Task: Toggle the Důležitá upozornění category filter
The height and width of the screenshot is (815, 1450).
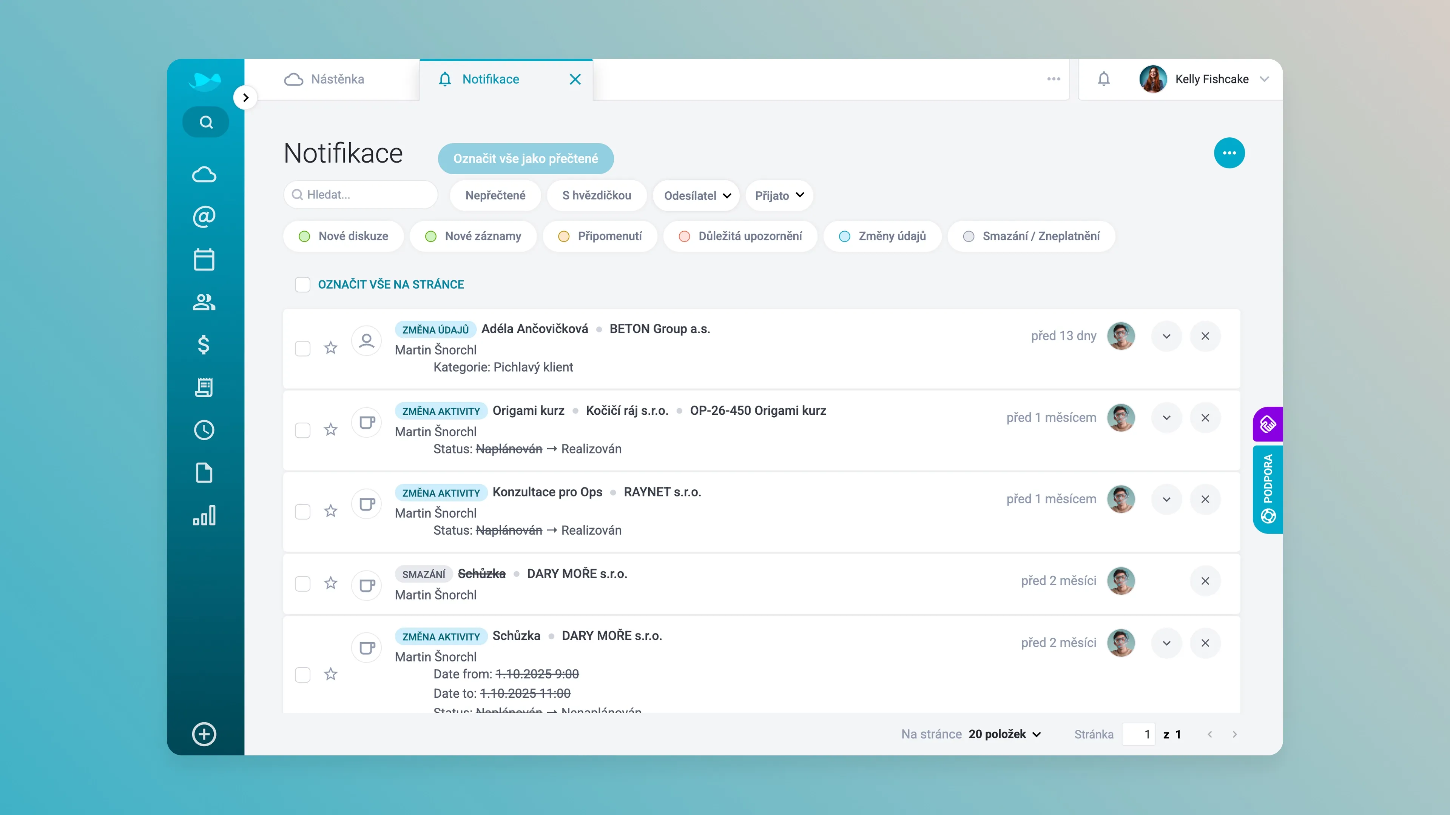Action: (x=740, y=236)
